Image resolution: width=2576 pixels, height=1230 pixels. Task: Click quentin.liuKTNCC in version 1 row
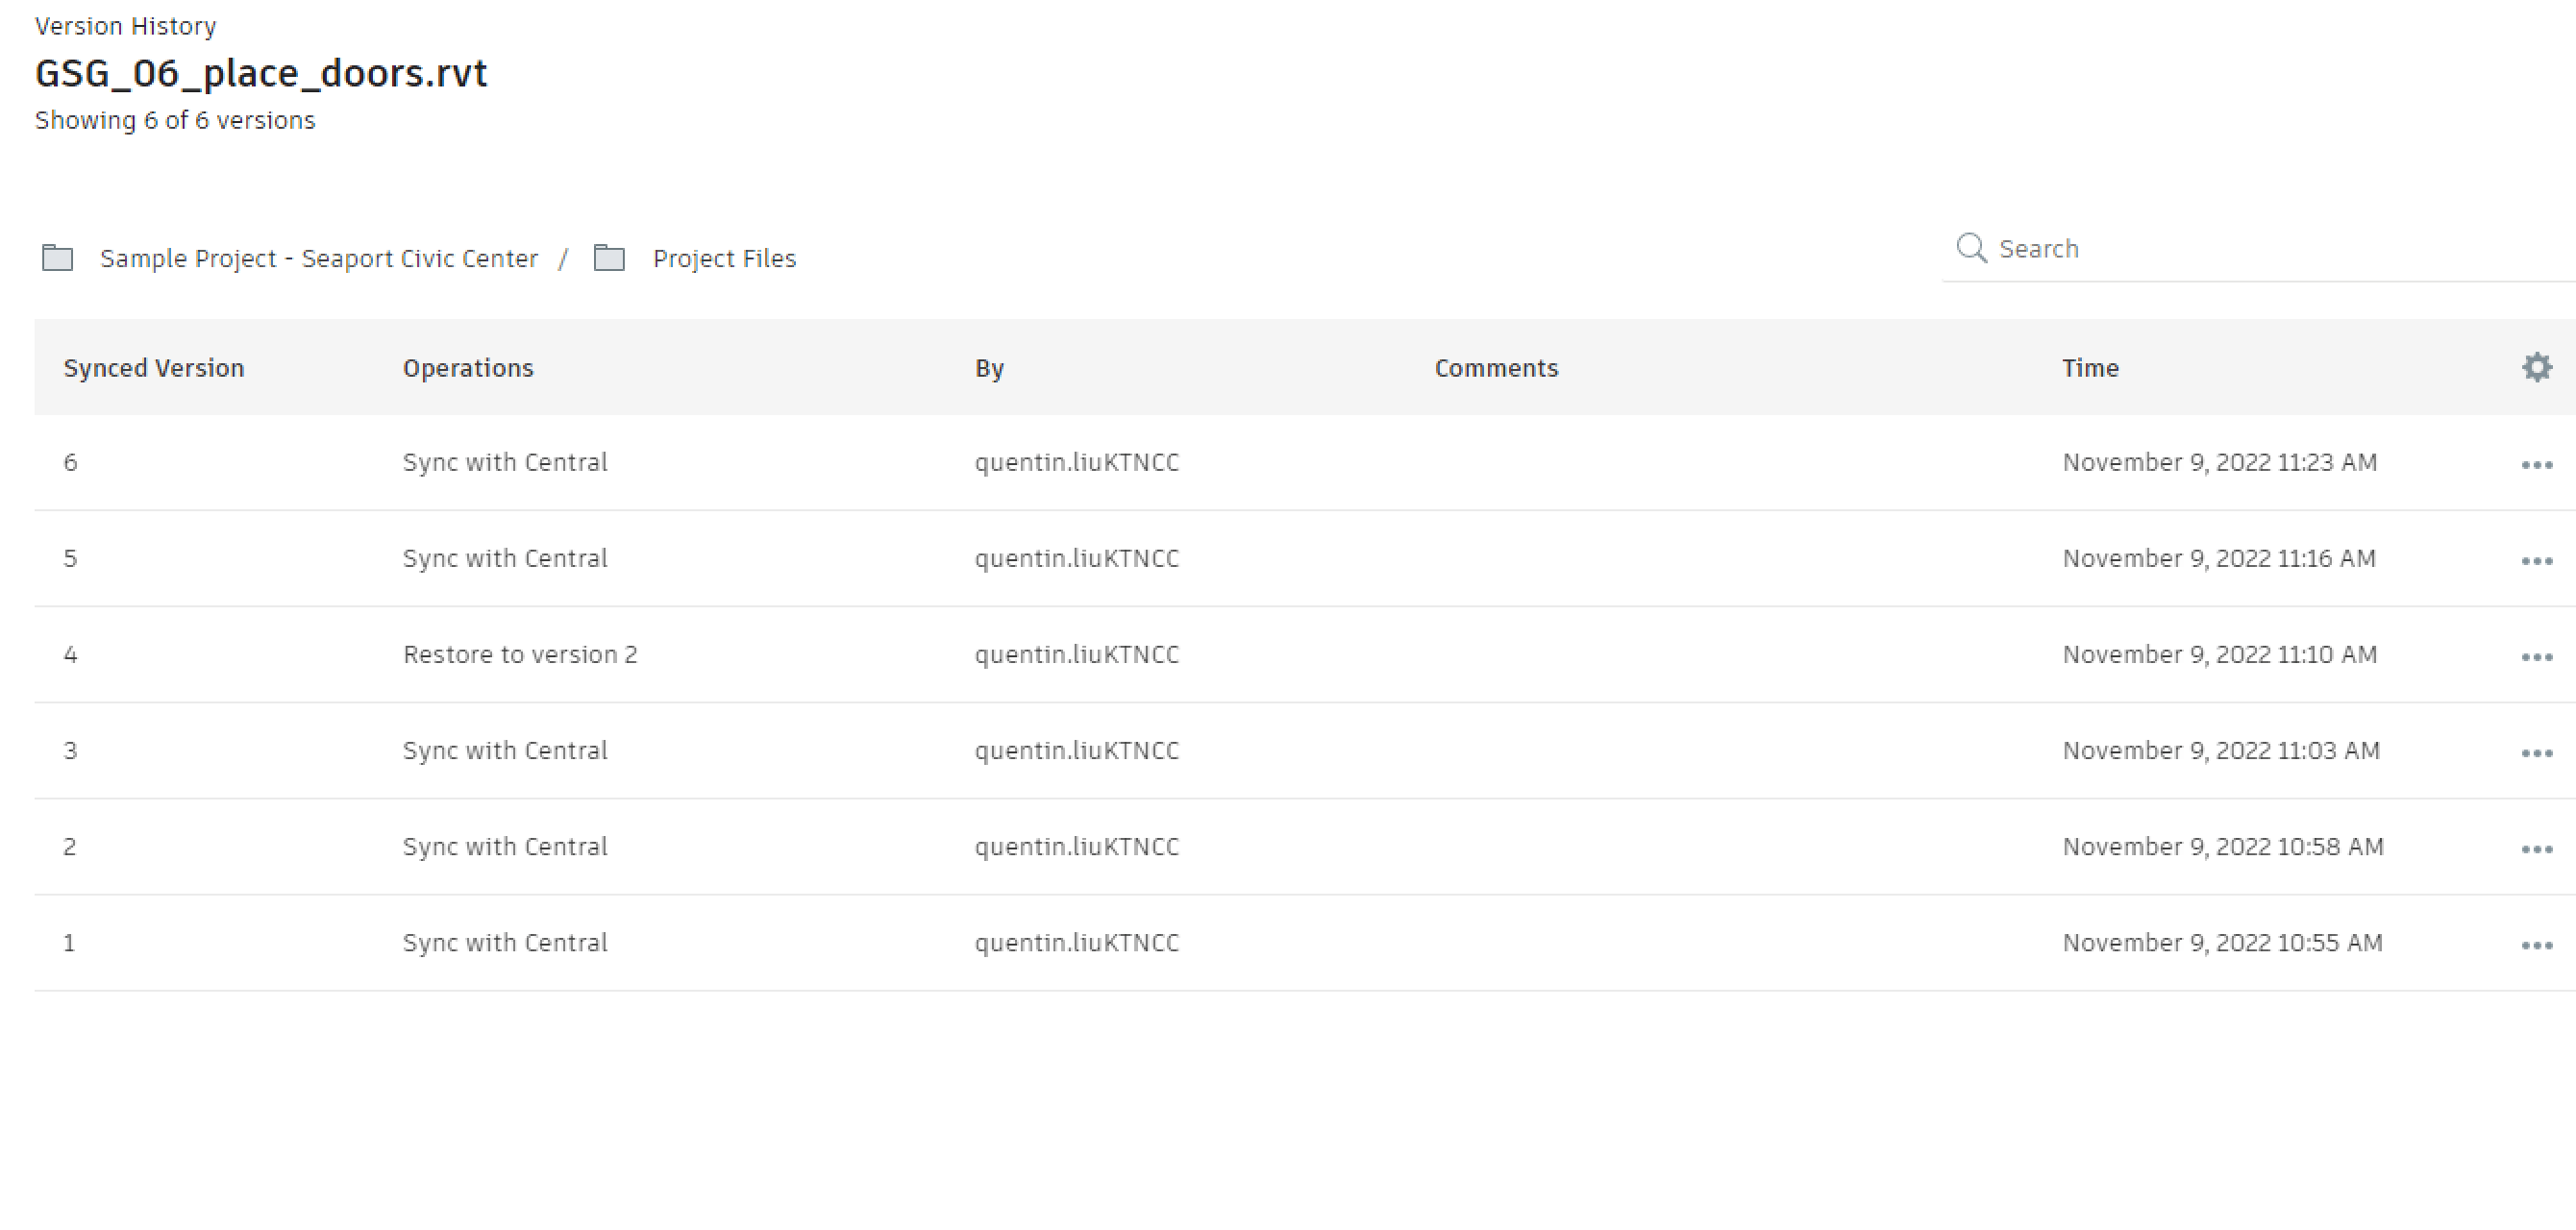pos(1077,942)
